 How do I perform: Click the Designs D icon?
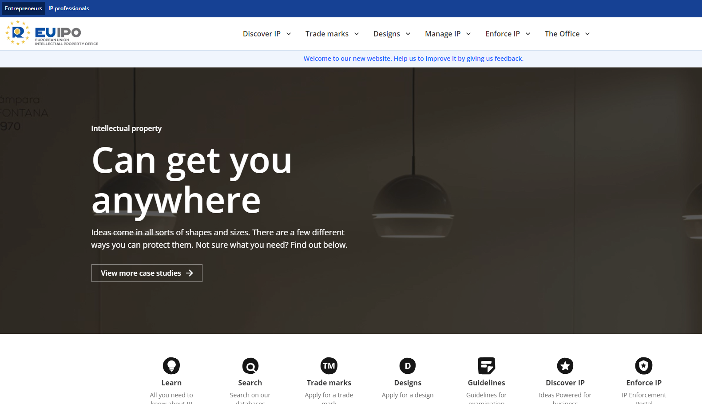(x=408, y=366)
